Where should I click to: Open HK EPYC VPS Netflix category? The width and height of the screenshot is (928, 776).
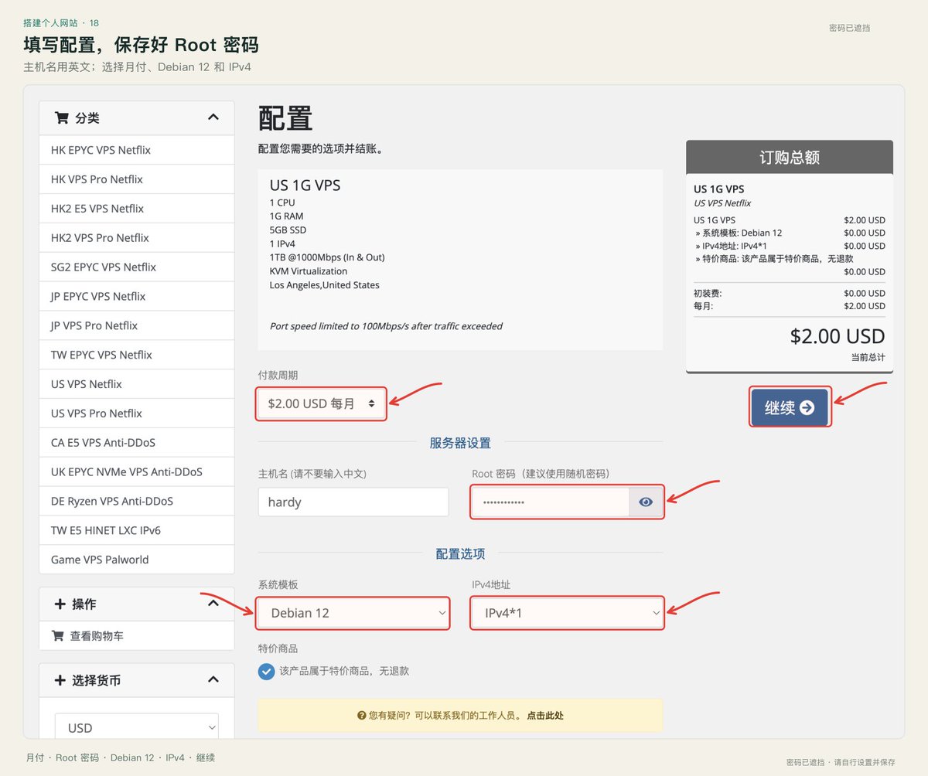(x=137, y=150)
